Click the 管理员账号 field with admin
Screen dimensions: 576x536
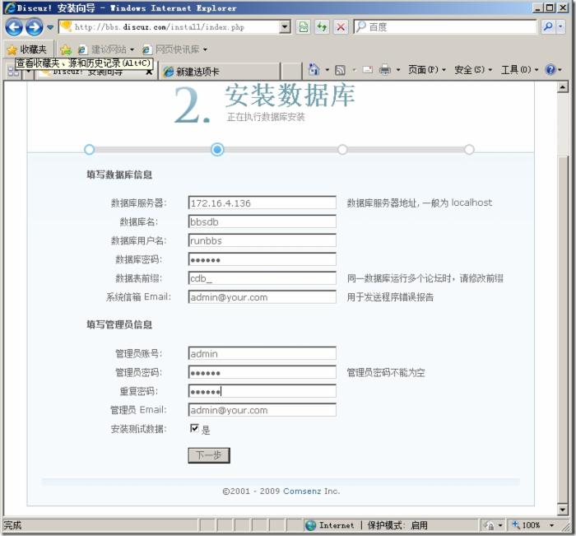tap(262, 353)
